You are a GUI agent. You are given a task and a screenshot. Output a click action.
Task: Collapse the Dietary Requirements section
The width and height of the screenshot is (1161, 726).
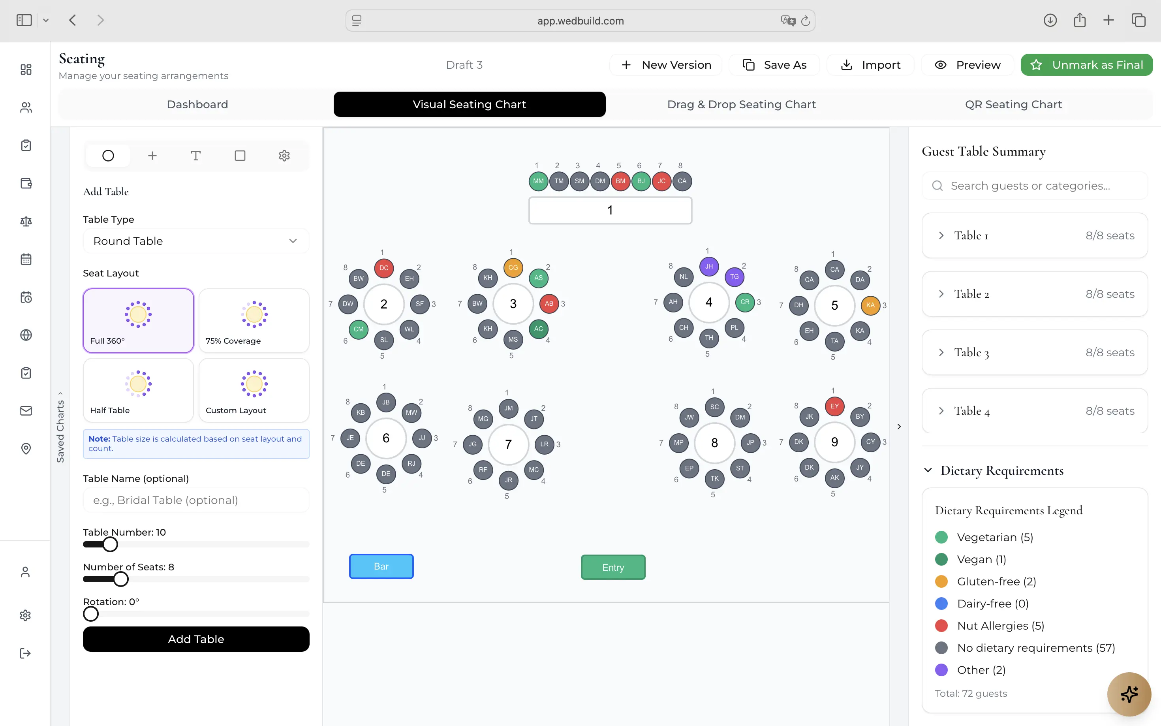pos(928,470)
